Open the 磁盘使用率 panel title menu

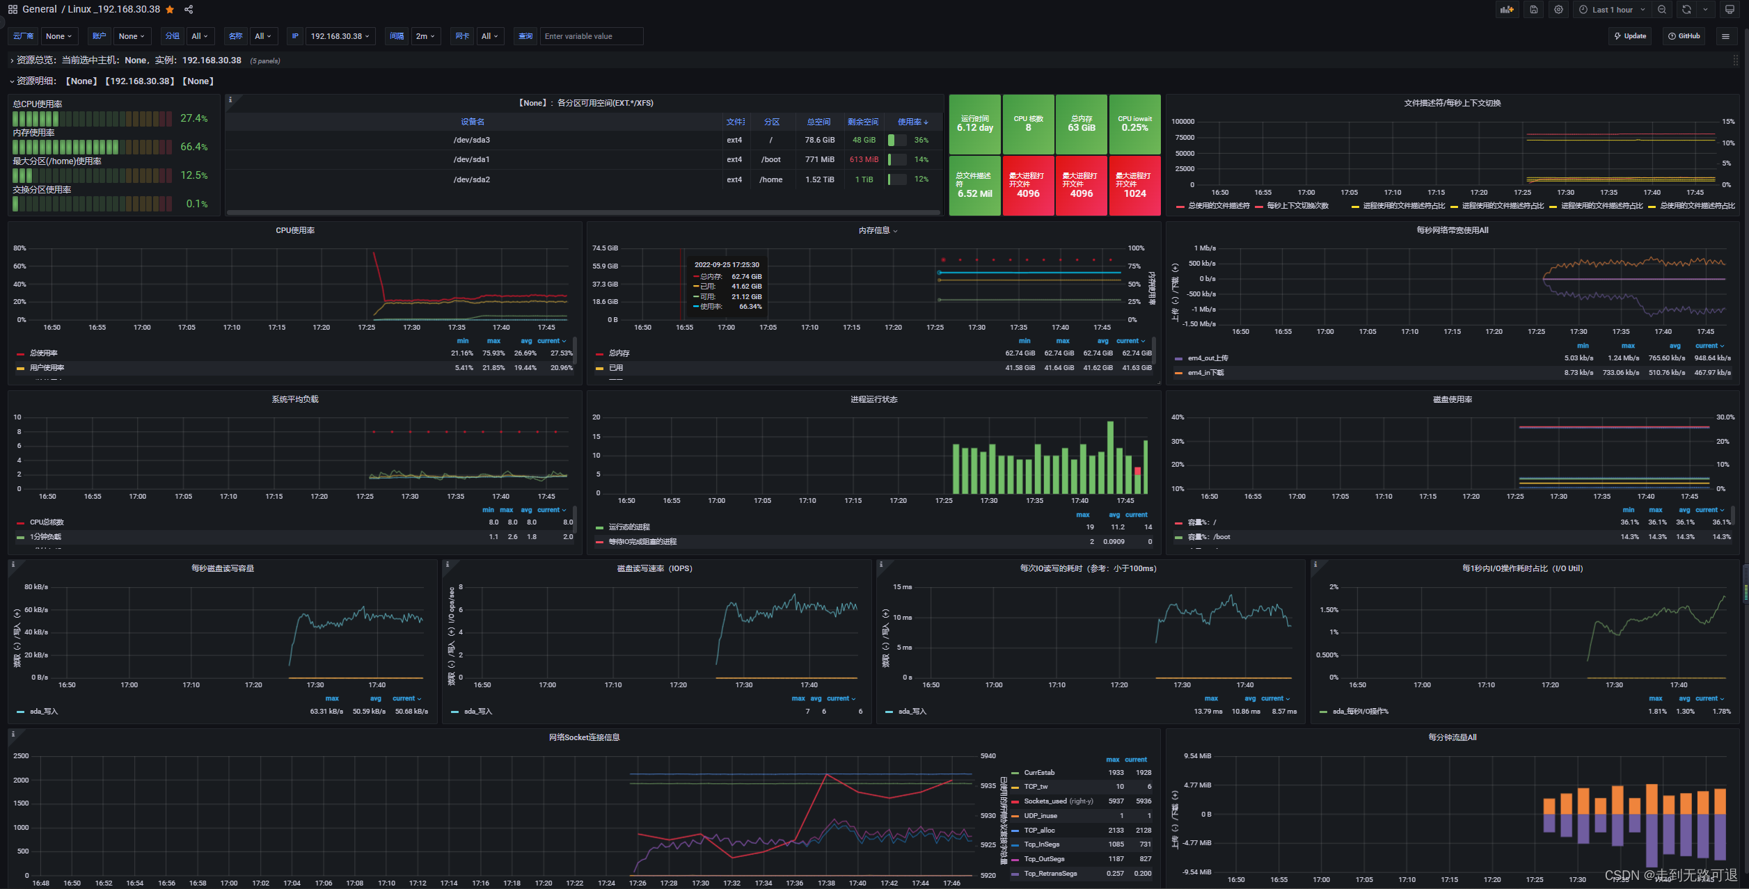tap(1453, 399)
